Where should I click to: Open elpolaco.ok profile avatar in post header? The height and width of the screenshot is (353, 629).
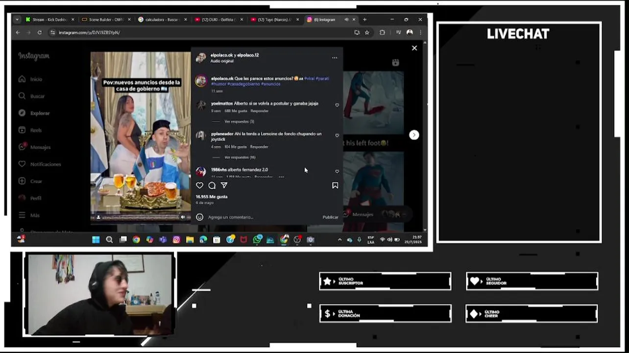coord(201,58)
